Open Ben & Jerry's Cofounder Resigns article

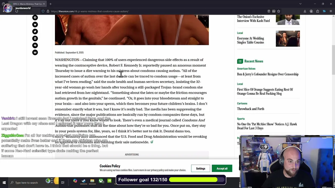click(268, 74)
